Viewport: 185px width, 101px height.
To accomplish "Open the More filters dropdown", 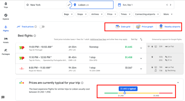I will coord(168,14).
